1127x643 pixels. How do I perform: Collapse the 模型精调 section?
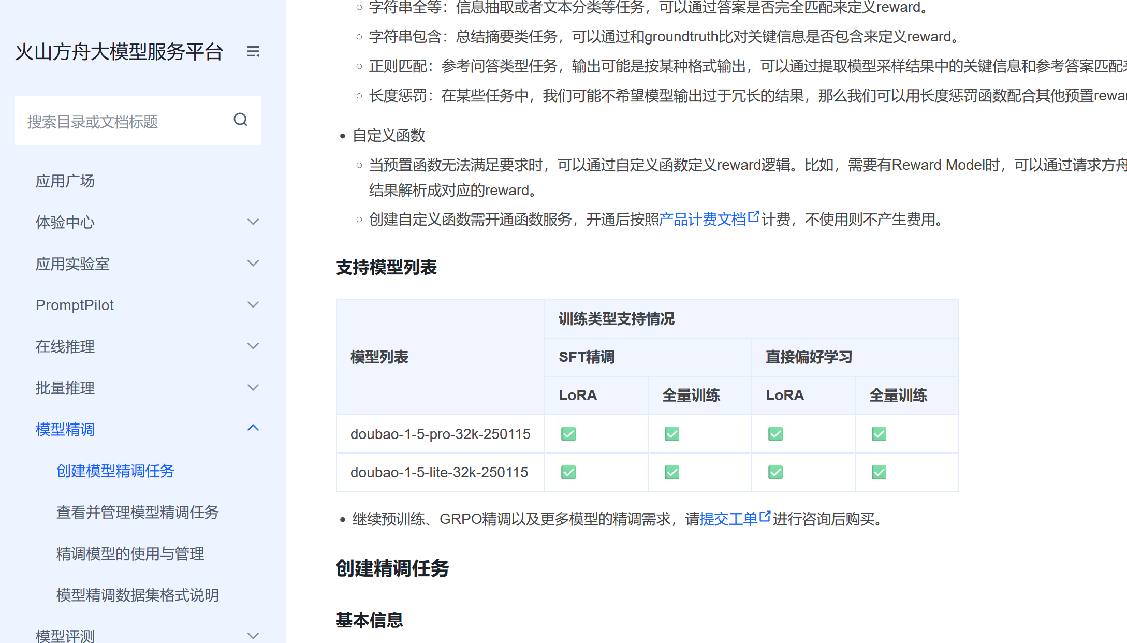click(x=253, y=428)
